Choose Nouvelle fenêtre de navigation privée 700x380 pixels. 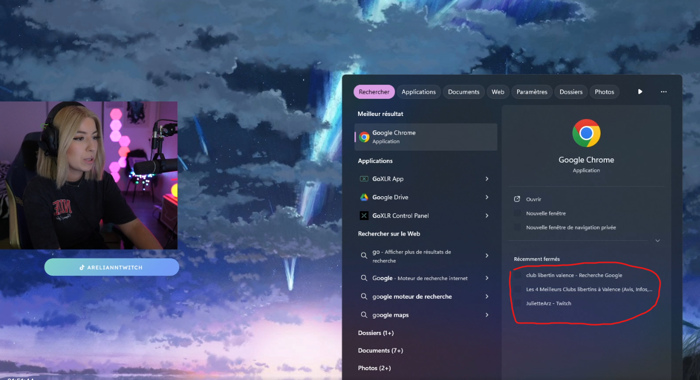click(x=571, y=227)
